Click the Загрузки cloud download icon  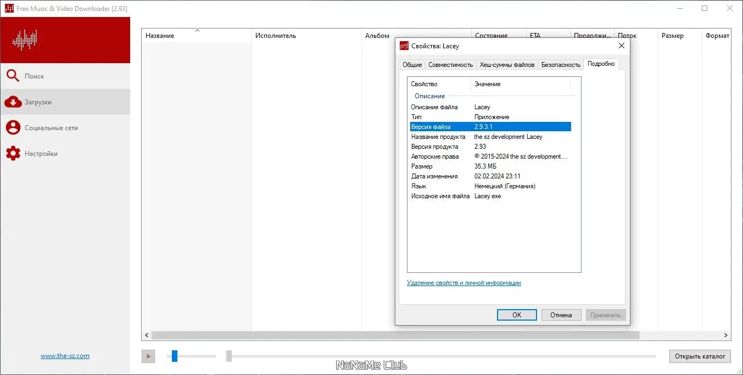point(13,102)
